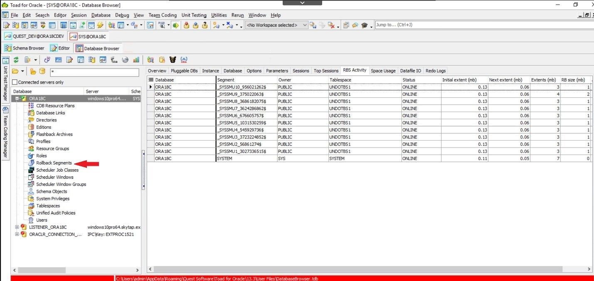The height and width of the screenshot is (281, 594).
Task: Select the _SYSSMU1_3027336515$ segment cell
Action: (247, 151)
